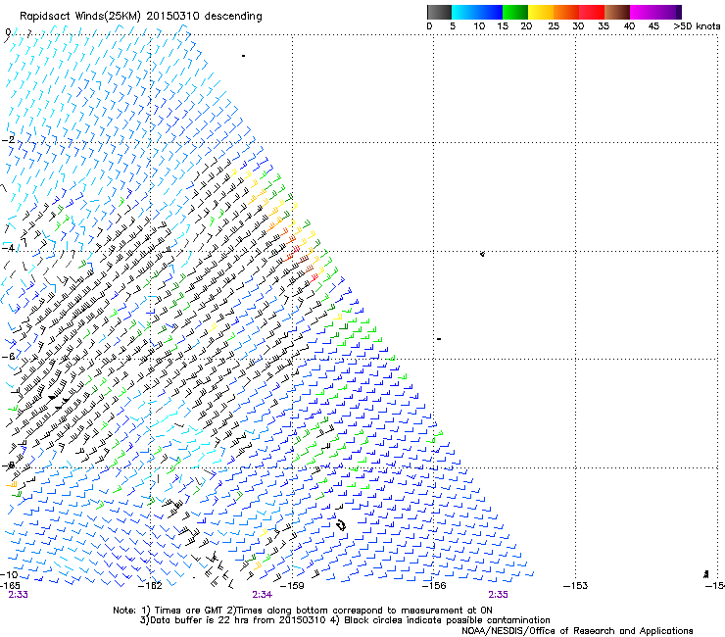Click the dark purple 45–50 knots legend segment
The image size is (725, 637).
click(x=668, y=12)
